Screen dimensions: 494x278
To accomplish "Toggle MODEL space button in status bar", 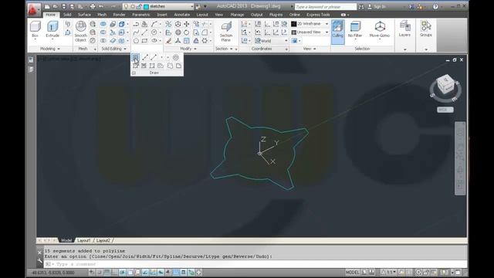I will (x=352, y=272).
